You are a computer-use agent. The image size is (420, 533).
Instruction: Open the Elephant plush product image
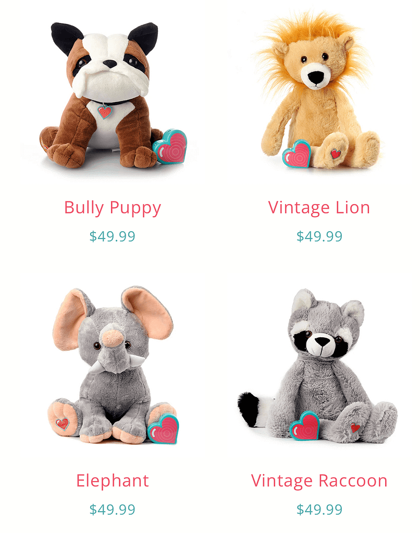click(113, 365)
